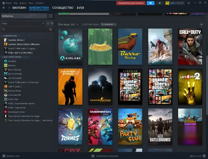Image resolution: width=208 pixels, height=159 pixels.
Task: Click the recent activity clock icon
Action: click(x=48, y=23)
